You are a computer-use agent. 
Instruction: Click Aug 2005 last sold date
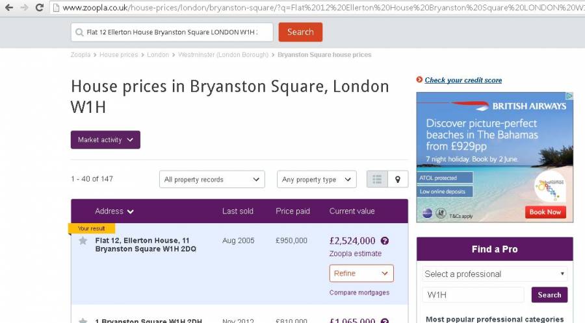(x=239, y=241)
